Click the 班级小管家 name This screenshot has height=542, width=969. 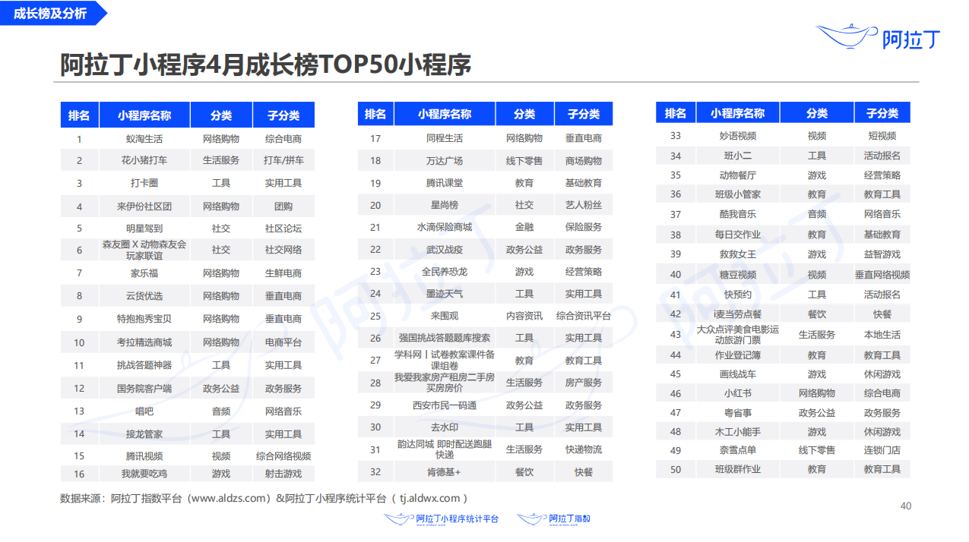point(738,194)
